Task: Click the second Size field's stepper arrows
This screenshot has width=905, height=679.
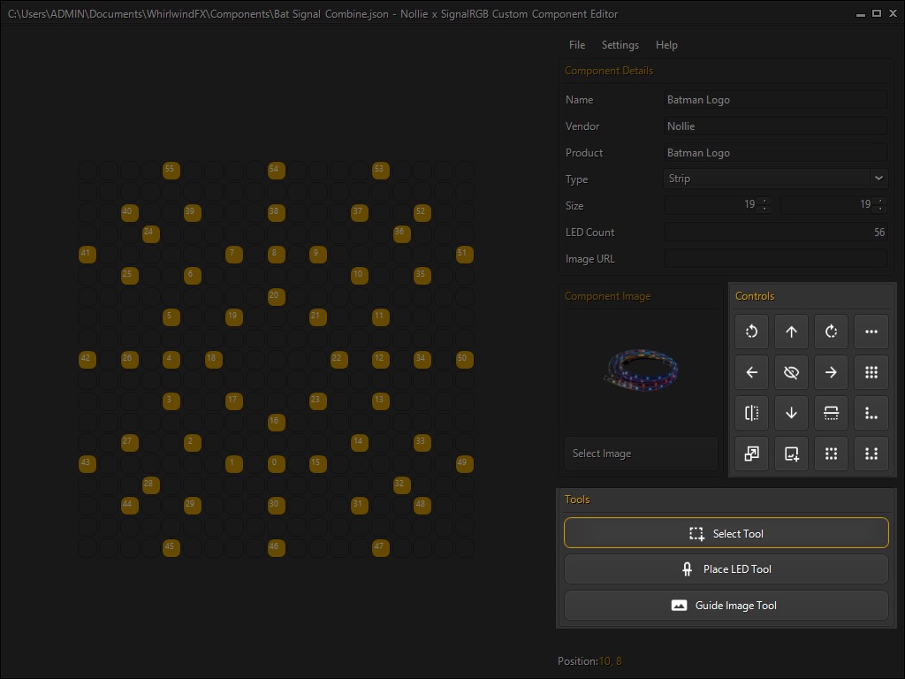Action: coord(880,204)
